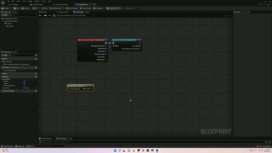The image size is (272, 153).
Task: Click Other Actor output pin
Action: pyautogui.click(x=106, y=48)
